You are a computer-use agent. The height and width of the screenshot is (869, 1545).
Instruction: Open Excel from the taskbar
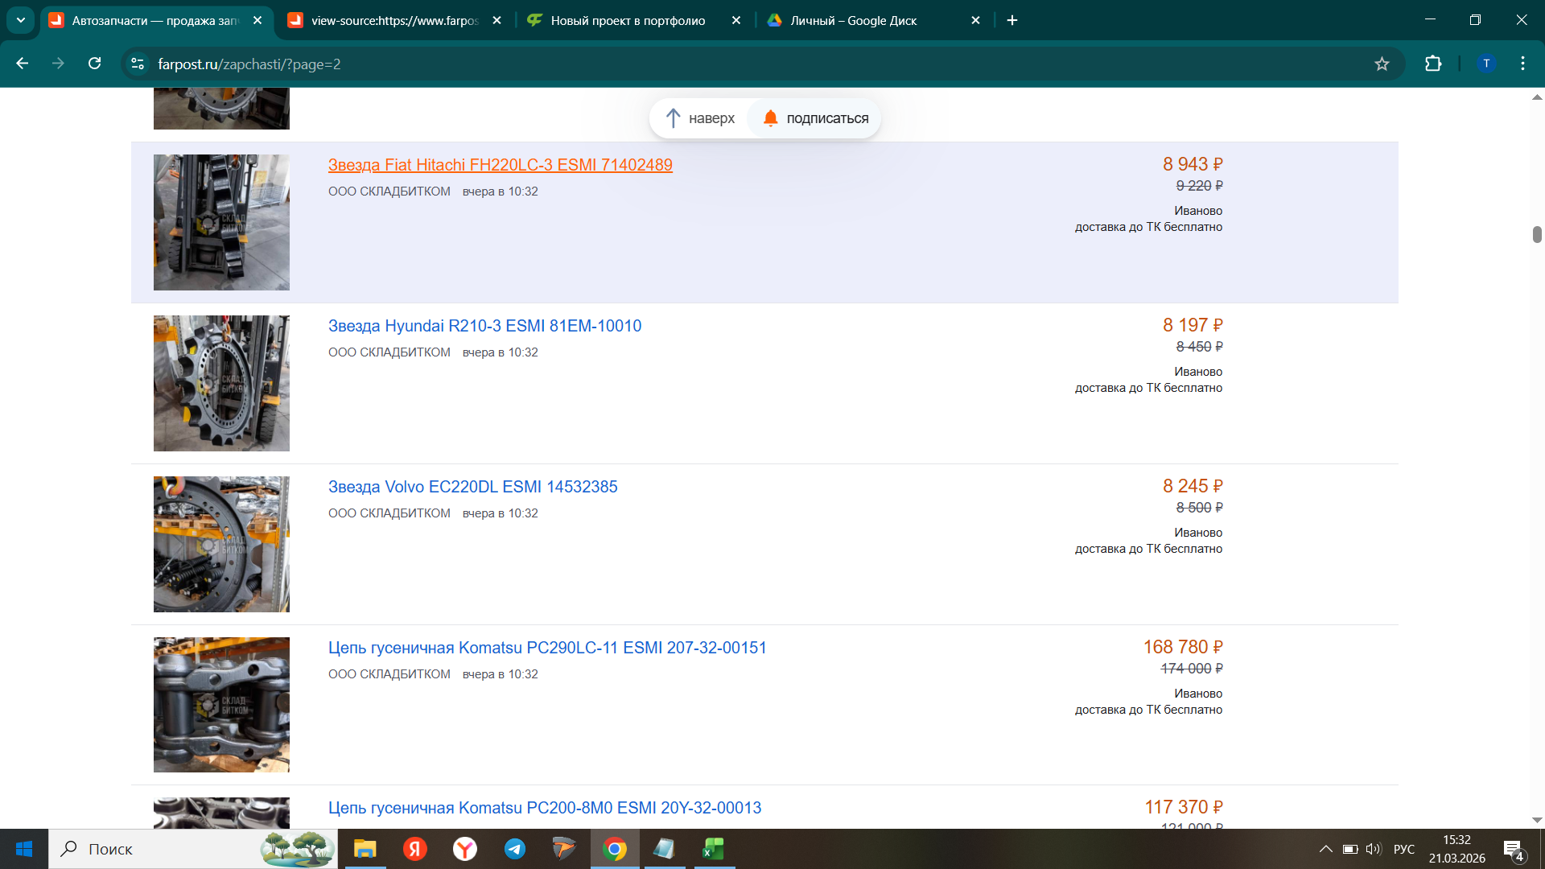click(x=714, y=849)
